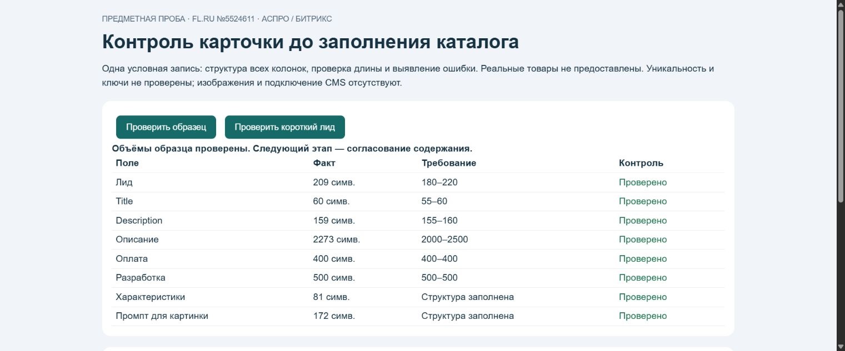Click the "Проверить короткий лид" button
This screenshot has height=351, width=845.
tap(285, 127)
